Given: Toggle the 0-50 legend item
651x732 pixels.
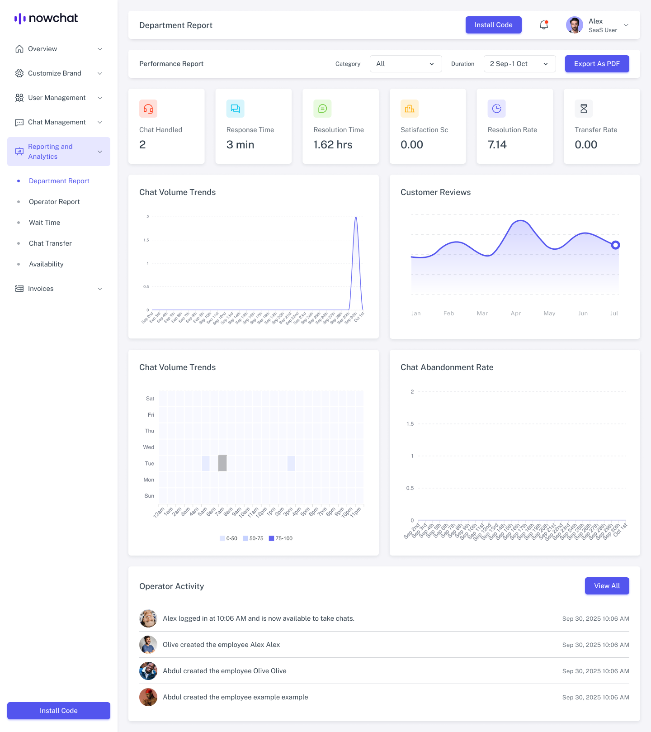Looking at the screenshot, I should point(228,538).
